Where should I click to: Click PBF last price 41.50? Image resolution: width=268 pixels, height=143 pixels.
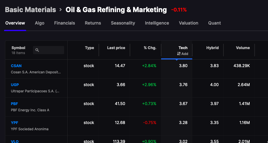(x=120, y=104)
